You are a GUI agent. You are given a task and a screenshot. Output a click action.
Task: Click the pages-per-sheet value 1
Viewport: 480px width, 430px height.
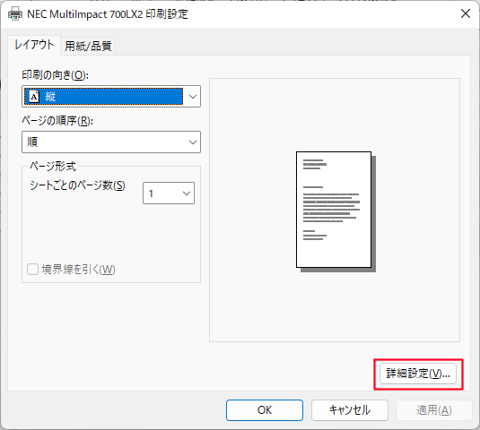click(x=151, y=193)
